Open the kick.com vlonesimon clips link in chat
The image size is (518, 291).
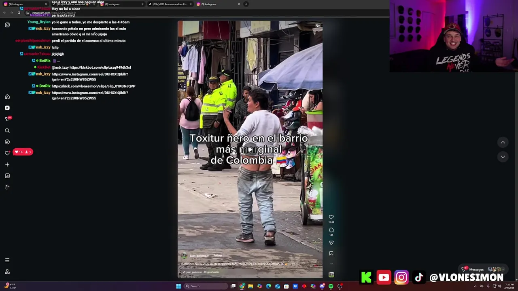click(93, 86)
